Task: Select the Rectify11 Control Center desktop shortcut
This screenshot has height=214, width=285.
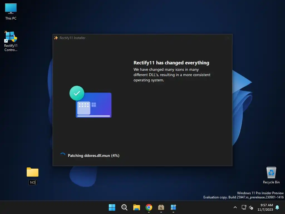Action: coord(11,41)
